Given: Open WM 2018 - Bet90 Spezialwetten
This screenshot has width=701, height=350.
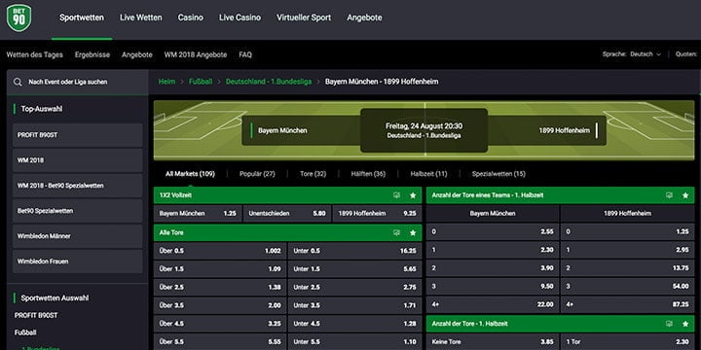Looking at the screenshot, I should click(78, 186).
